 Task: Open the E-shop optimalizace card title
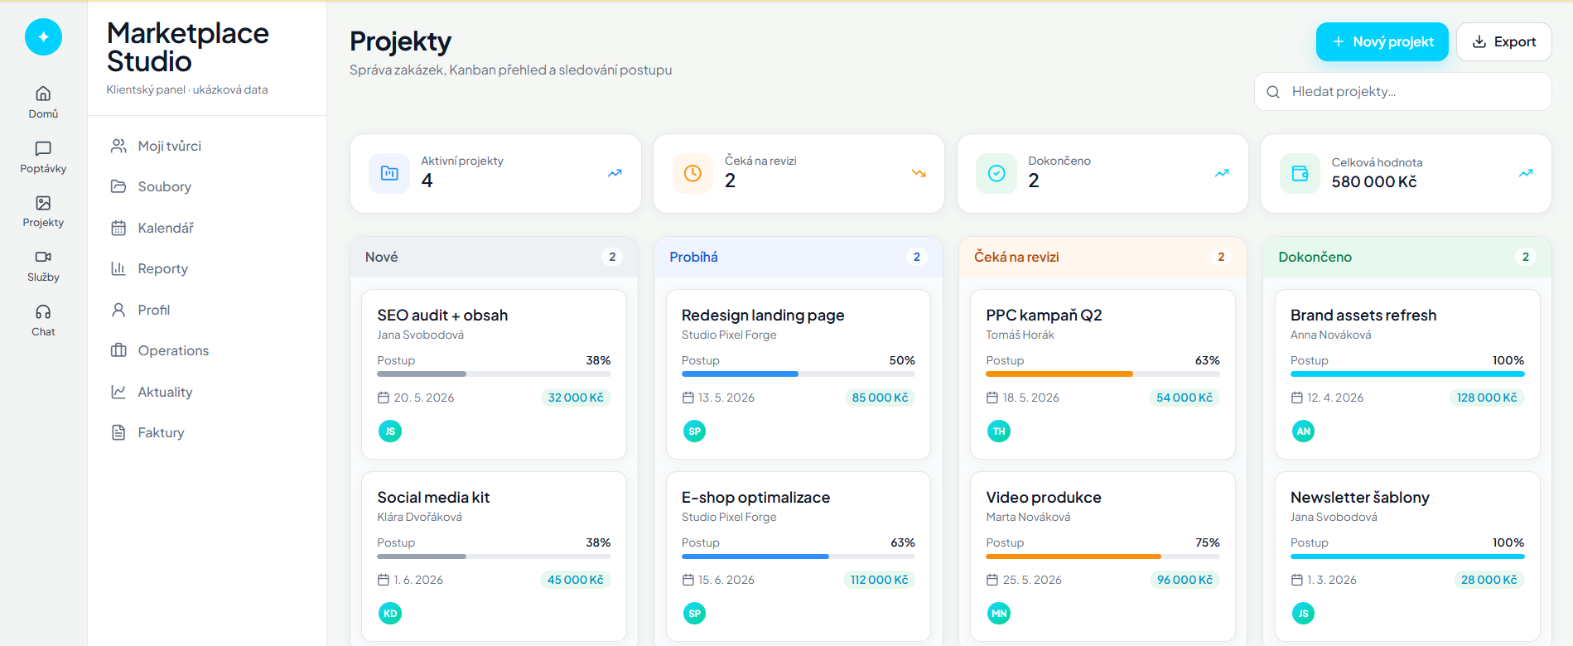point(755,497)
